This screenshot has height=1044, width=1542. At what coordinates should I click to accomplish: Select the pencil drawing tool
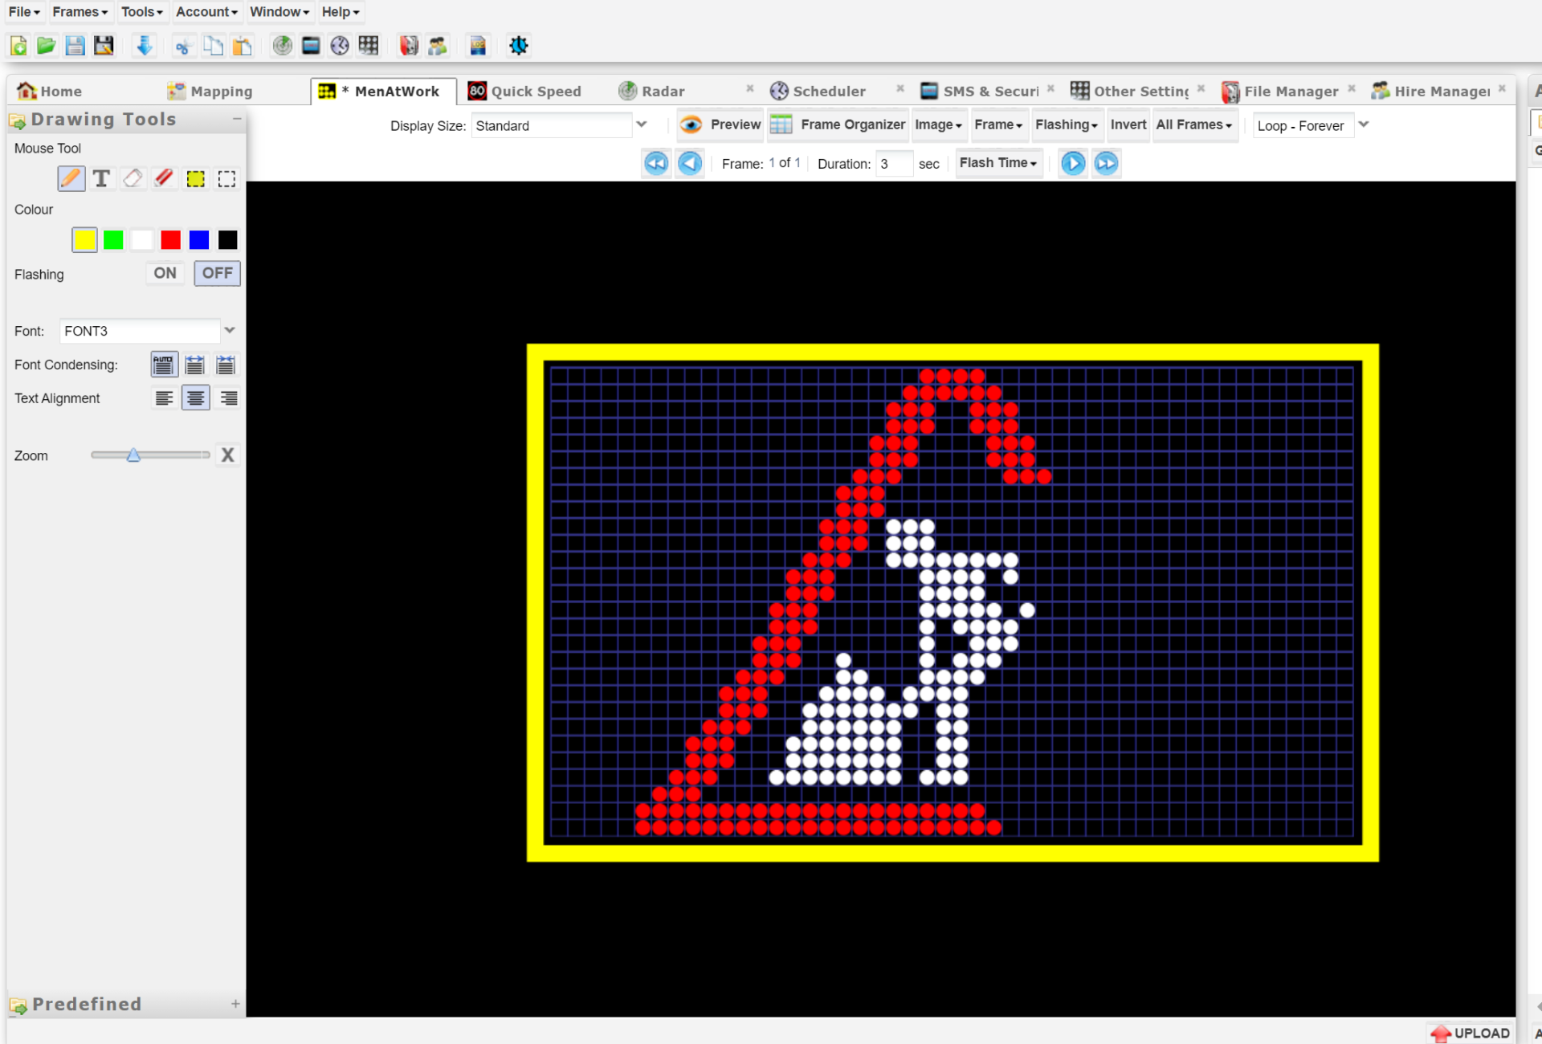[71, 178]
